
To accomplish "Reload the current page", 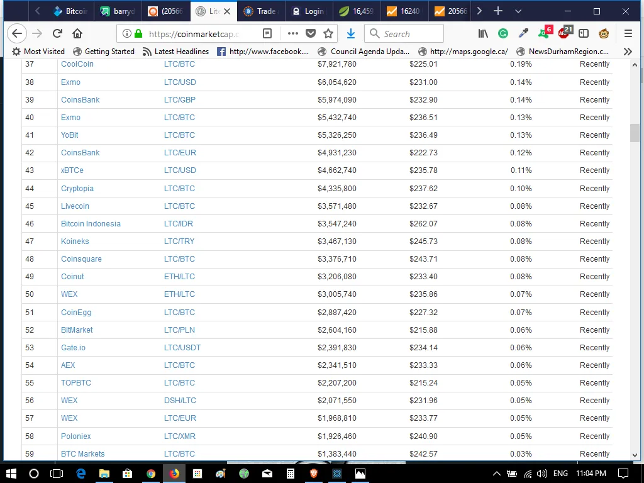I will tap(57, 34).
